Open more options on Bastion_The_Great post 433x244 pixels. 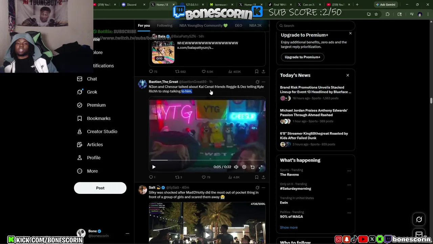(264, 82)
